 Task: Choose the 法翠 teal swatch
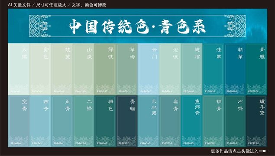click(x=213, y=69)
